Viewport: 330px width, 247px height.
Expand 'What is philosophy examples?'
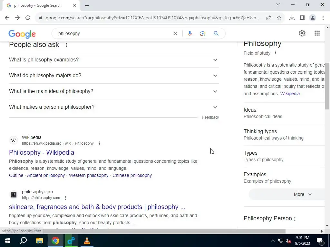(x=114, y=60)
